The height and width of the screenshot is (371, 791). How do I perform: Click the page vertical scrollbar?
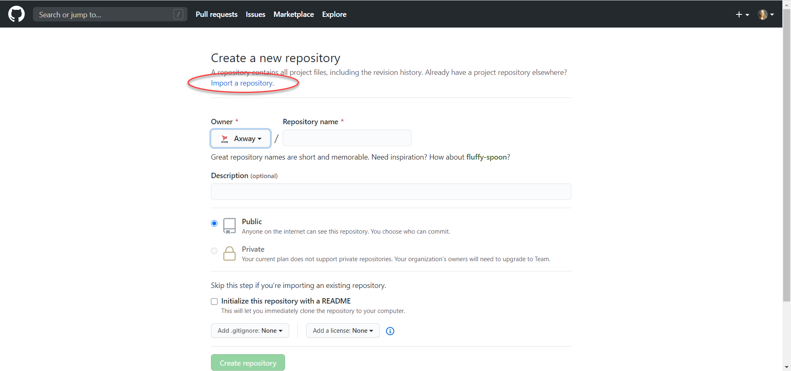coord(786,156)
